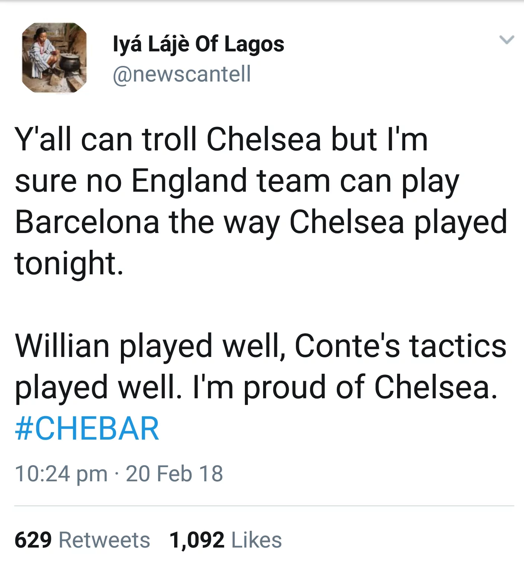Screen dimensions: 524x571
Task: Click the phrase Conte's tactics
Action: pos(400,346)
